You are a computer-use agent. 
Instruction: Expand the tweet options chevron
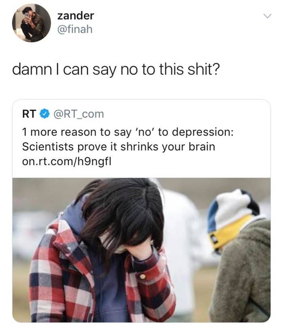267,16
